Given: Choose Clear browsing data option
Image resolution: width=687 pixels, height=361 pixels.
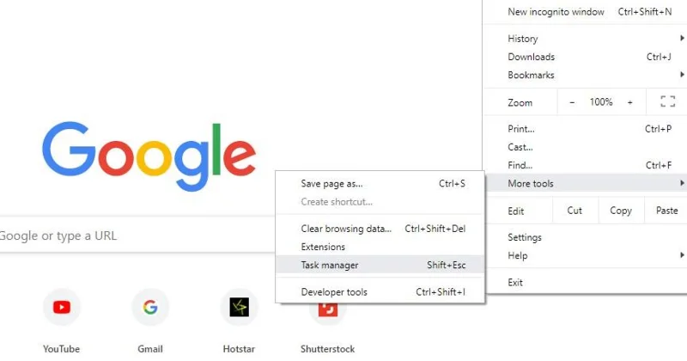Looking at the screenshot, I should pos(380,229).
